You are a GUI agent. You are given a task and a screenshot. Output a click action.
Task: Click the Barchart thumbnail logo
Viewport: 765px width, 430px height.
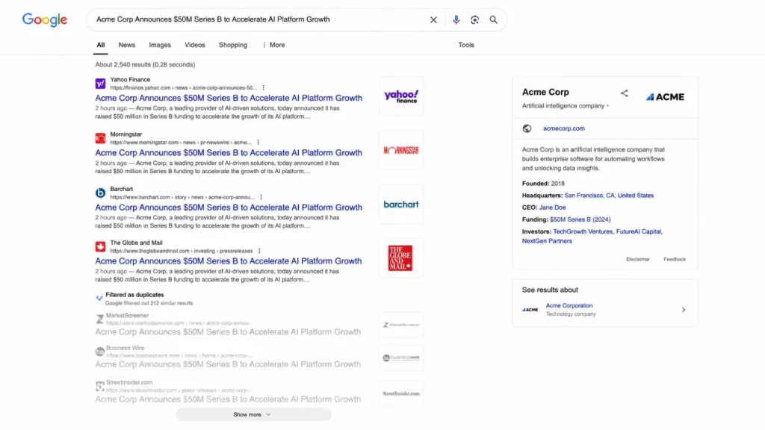tap(401, 205)
